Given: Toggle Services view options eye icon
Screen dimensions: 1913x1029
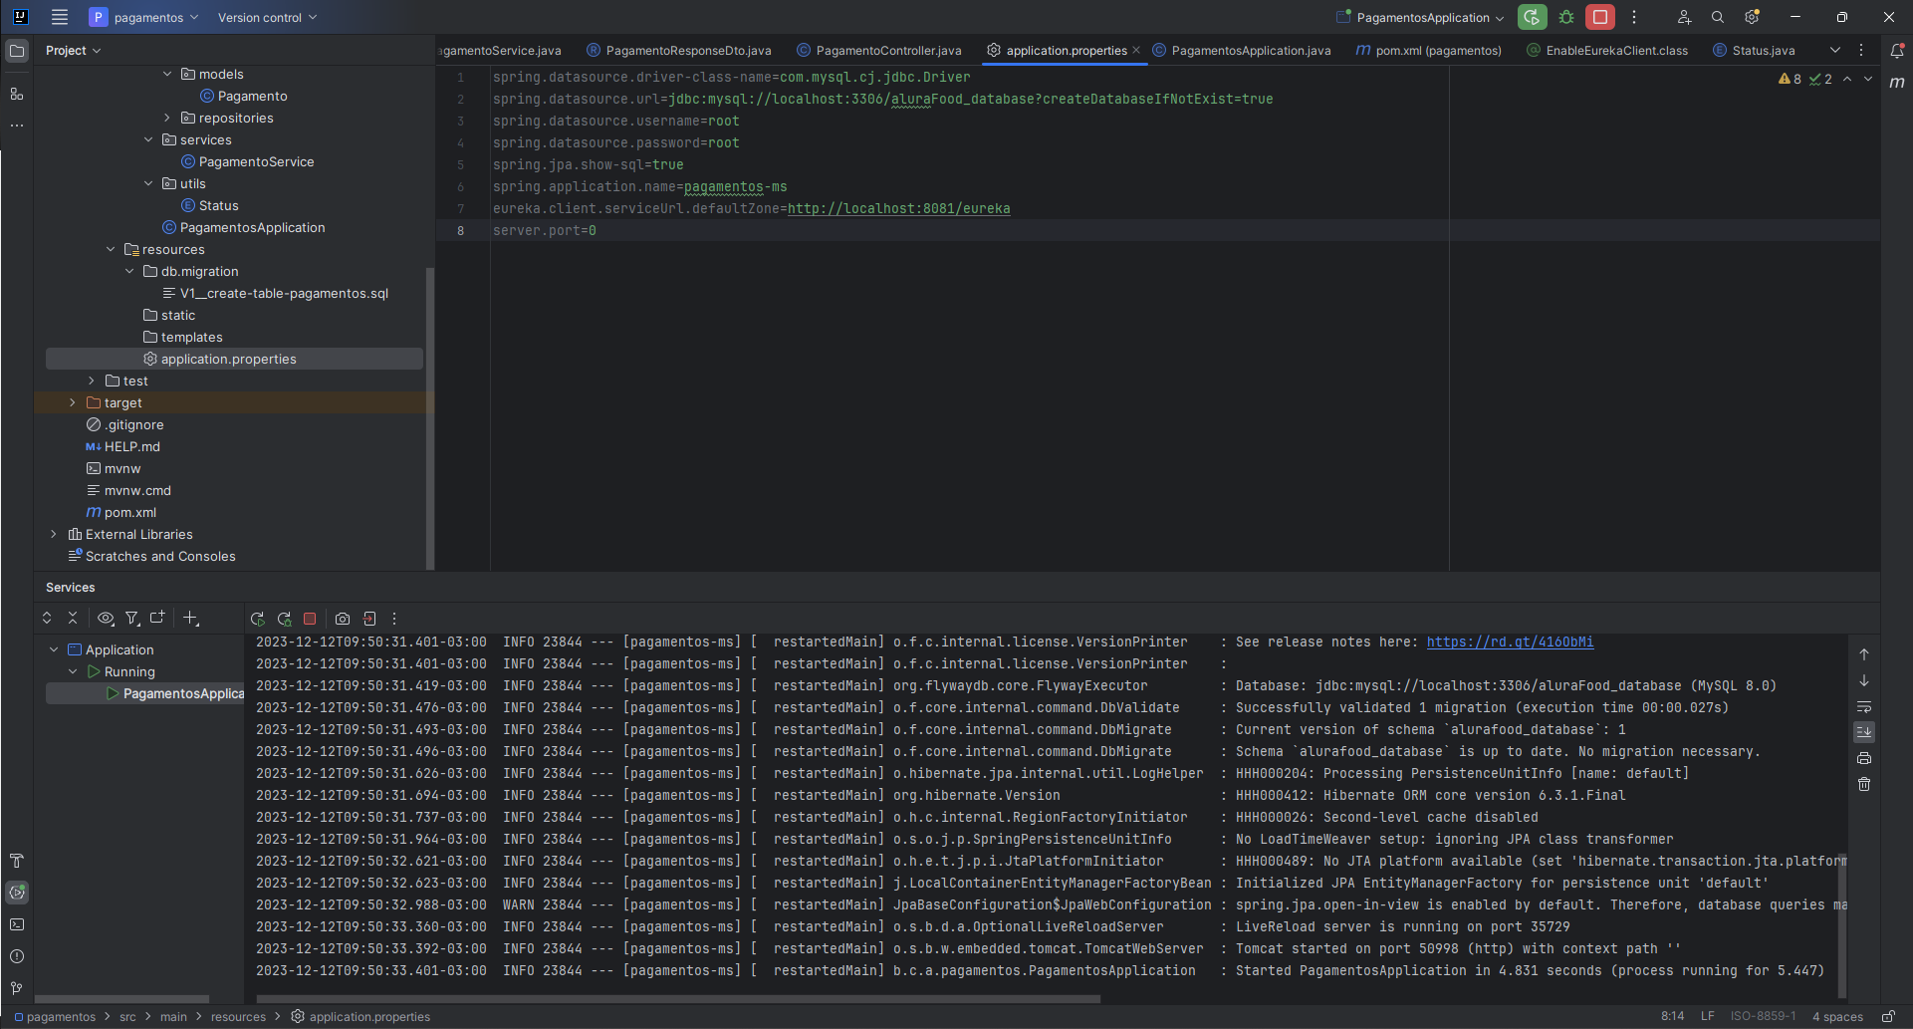Looking at the screenshot, I should coord(106,619).
